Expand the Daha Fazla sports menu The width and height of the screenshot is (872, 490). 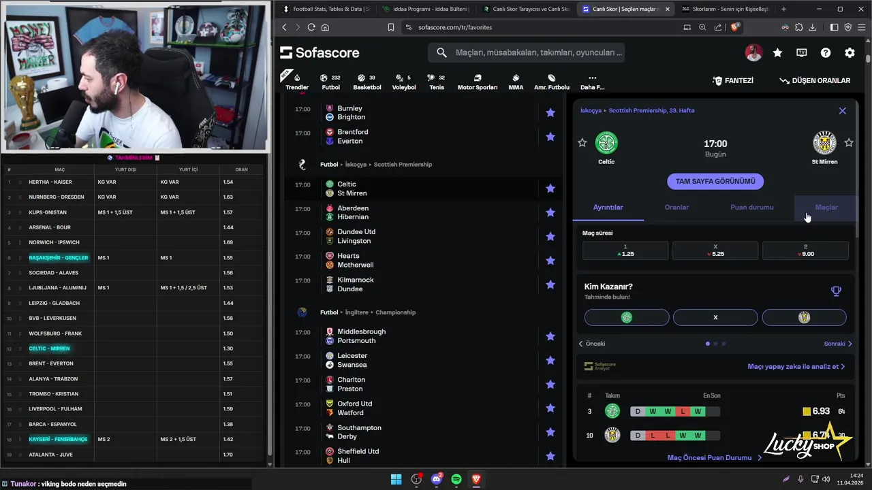[592, 82]
